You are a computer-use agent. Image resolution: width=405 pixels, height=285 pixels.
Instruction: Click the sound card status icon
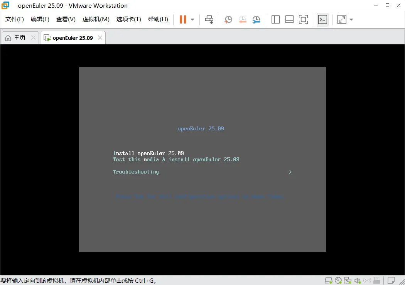[x=358, y=280]
